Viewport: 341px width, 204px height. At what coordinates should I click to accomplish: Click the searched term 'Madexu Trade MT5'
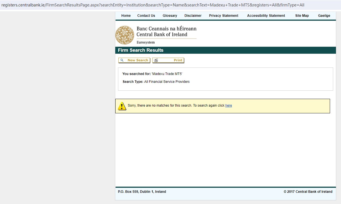tap(167, 74)
